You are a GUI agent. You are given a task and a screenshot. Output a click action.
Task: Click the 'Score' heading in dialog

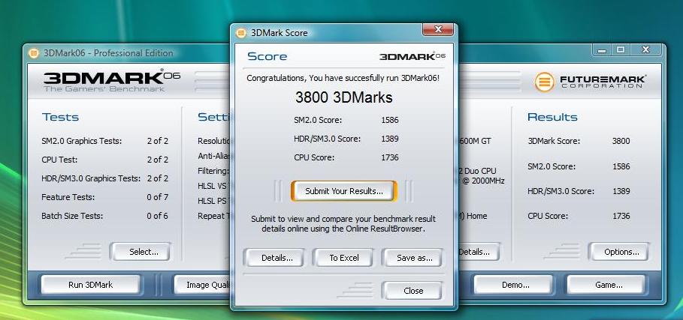(267, 57)
